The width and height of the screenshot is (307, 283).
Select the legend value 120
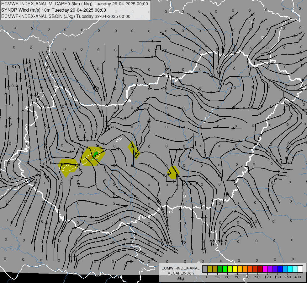click(x=268, y=277)
